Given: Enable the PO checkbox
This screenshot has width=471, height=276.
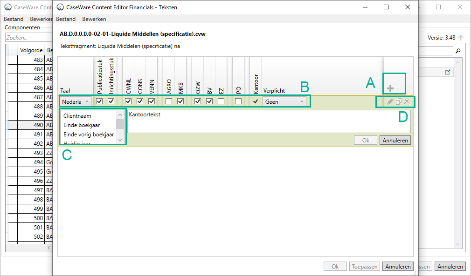Looking at the screenshot, I should pyautogui.click(x=238, y=101).
